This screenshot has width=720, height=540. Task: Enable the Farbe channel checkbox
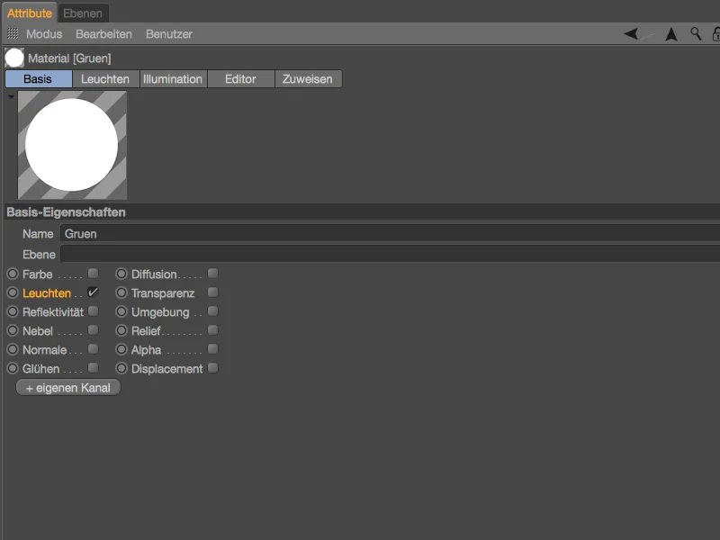(94, 274)
